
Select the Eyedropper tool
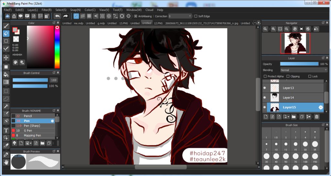tap(6, 155)
